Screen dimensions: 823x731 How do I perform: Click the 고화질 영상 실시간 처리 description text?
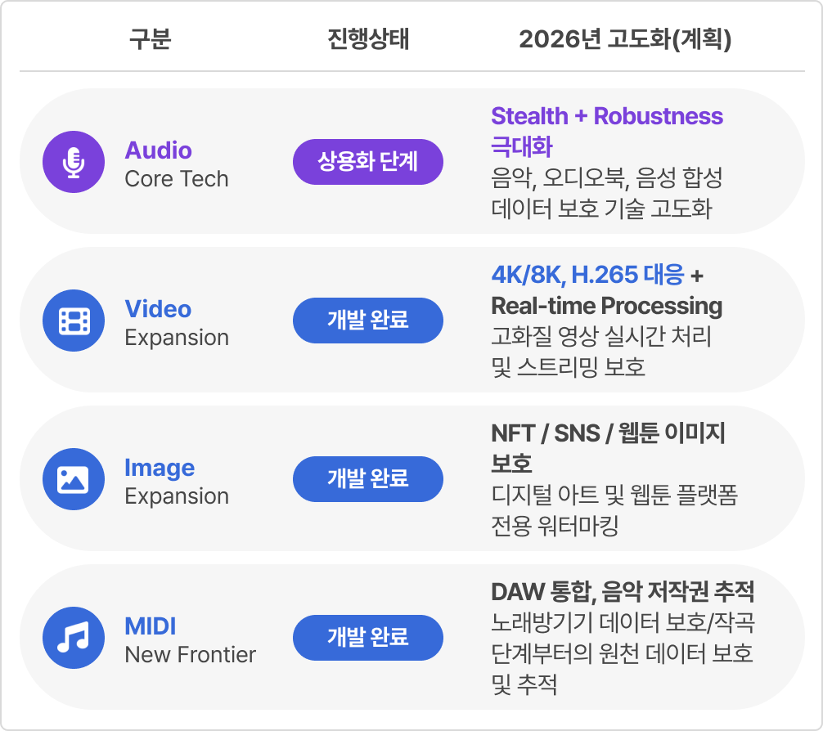point(601,336)
